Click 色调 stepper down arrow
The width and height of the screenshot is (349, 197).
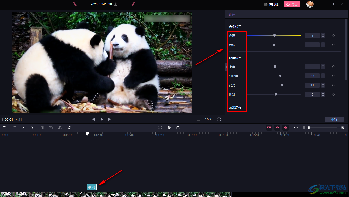[x=323, y=46]
